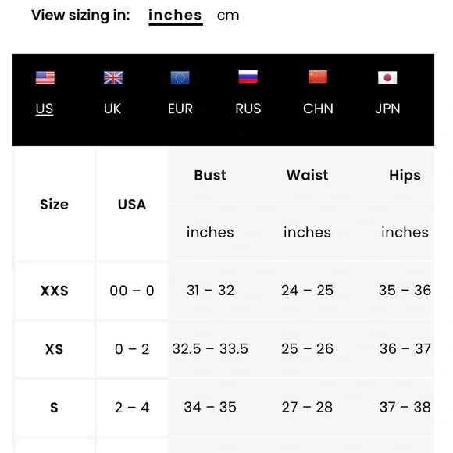Click the United Kingdom flag icon

[x=113, y=77]
